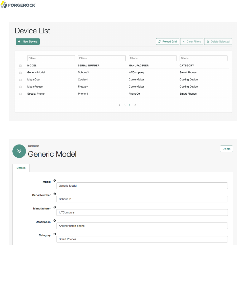Image resolution: width=237 pixels, height=297 pixels.
Task: Toggle the select-all checkbox in header
Action: click(20, 66)
